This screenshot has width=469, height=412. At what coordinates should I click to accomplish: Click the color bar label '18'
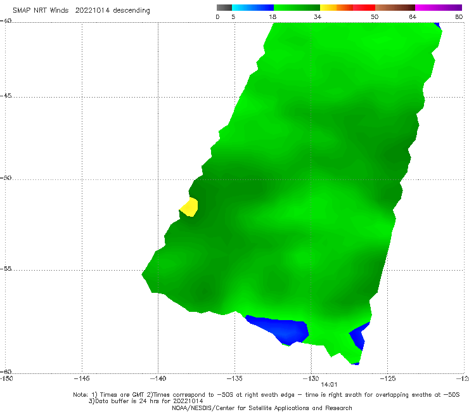click(273, 16)
